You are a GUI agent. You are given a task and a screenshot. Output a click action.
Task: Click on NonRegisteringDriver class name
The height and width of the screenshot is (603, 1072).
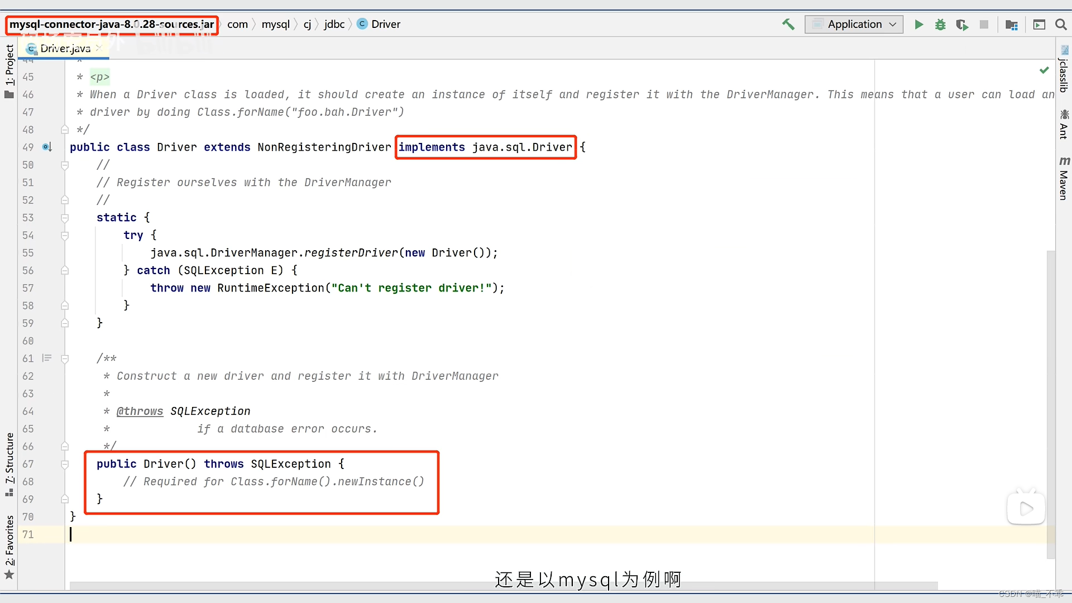coord(324,147)
